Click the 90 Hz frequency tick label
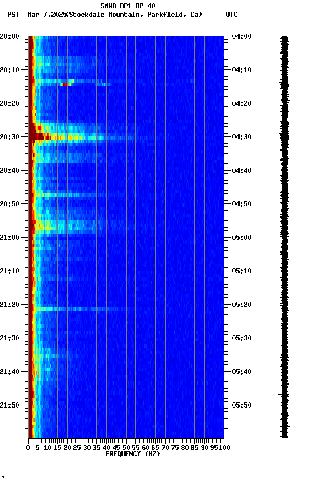 point(204,448)
